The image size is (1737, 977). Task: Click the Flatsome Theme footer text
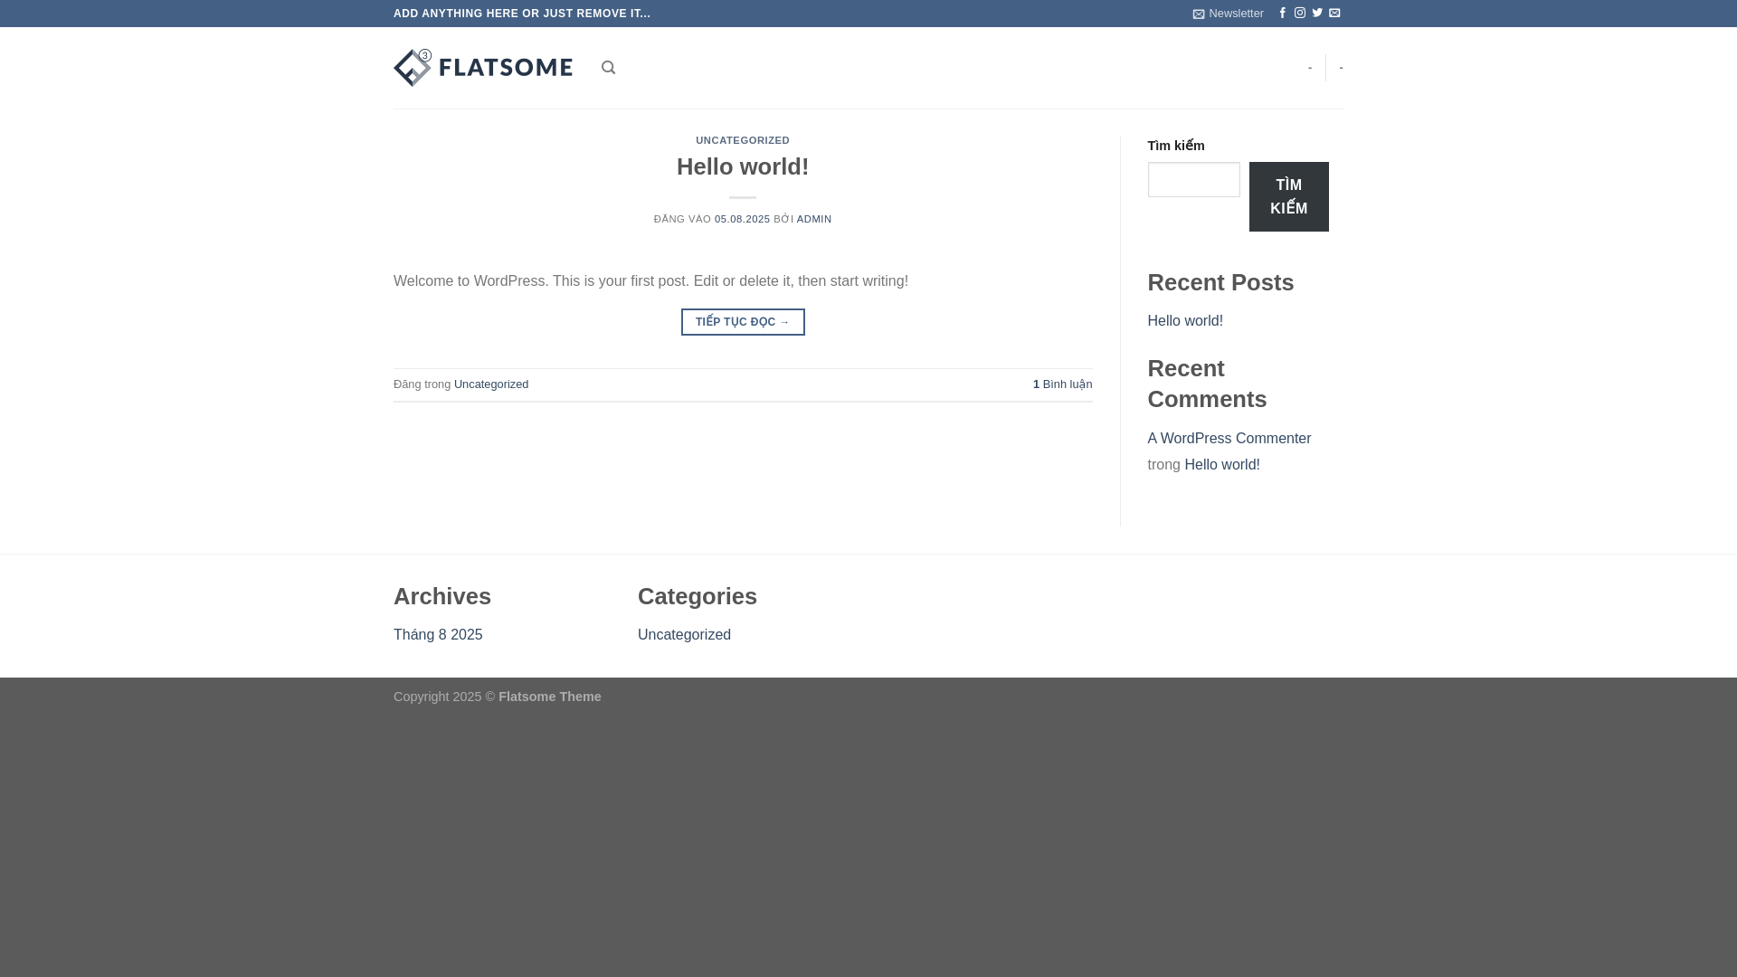(x=549, y=697)
